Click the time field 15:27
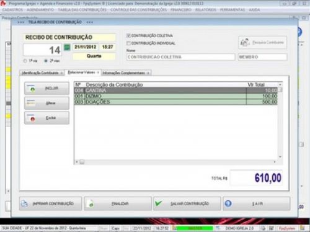The width and height of the screenshot is (310, 232). [x=107, y=47]
